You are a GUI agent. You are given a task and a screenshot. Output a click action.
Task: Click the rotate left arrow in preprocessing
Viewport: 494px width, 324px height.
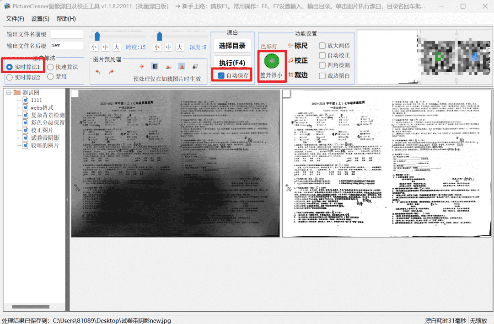98,72
